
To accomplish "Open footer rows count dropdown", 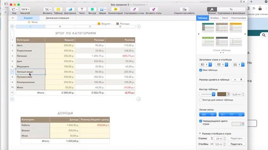I will (x=238, y=65).
